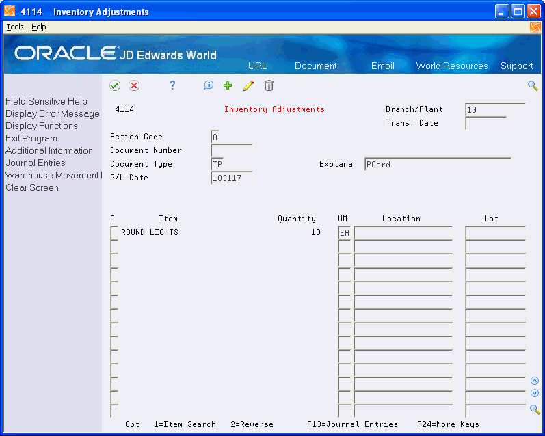545x436 pixels.
Task: Minimize the Inventory Adjustments window
Action: pyautogui.click(x=501, y=12)
